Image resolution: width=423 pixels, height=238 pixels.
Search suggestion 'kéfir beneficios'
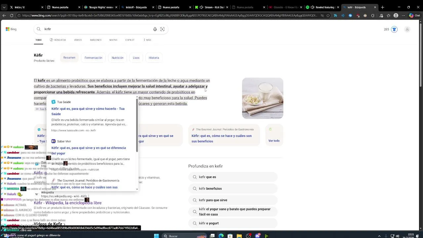233,188
